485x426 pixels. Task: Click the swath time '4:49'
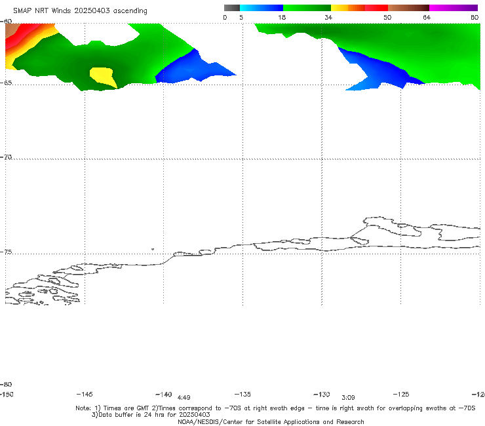(184, 398)
